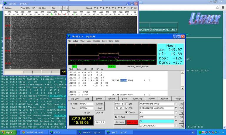
Task: Open the Options menu in SpecJT
Action: [8, 8]
